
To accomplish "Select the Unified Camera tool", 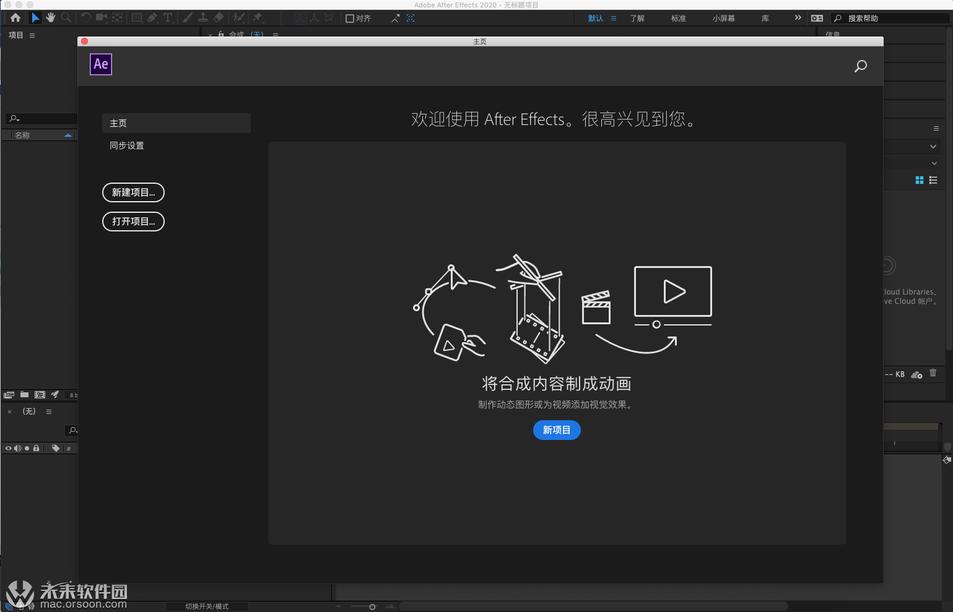I will (102, 18).
